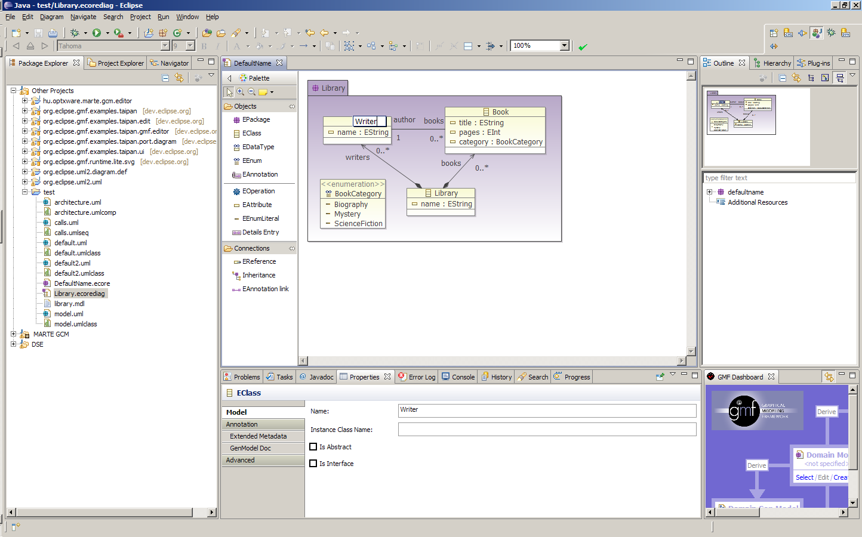The width and height of the screenshot is (862, 537).
Task: Click the green Validate checkmark icon
Action: [583, 47]
